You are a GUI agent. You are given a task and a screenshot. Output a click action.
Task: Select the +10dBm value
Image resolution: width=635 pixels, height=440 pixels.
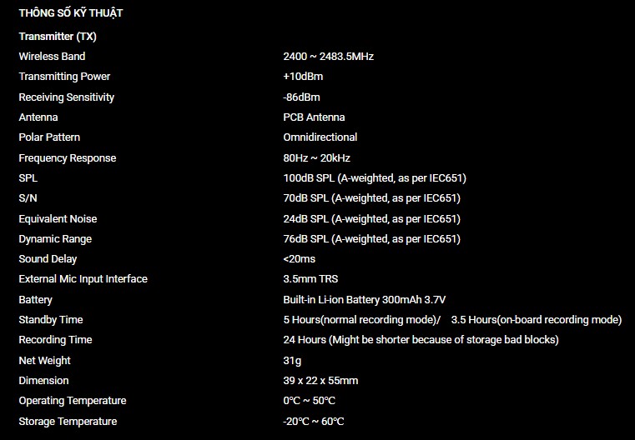[x=303, y=77]
